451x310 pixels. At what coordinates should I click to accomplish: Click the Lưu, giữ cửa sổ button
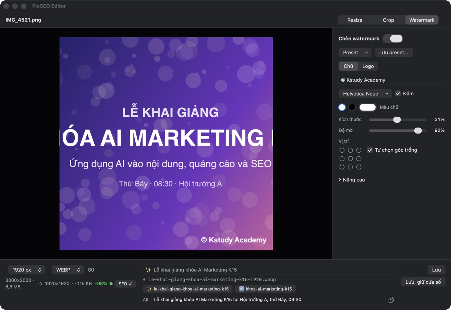coord(423,282)
